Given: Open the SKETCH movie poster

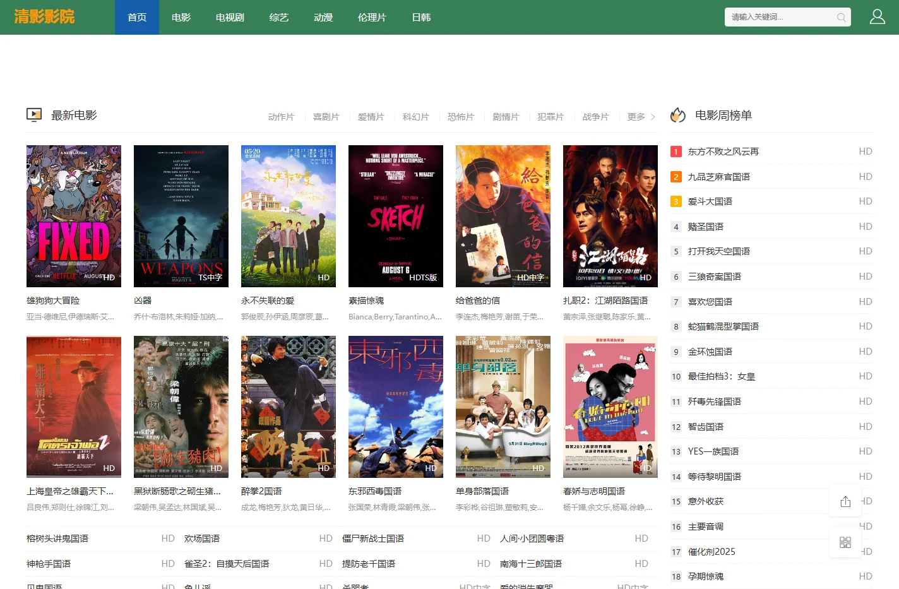Looking at the screenshot, I should point(396,216).
